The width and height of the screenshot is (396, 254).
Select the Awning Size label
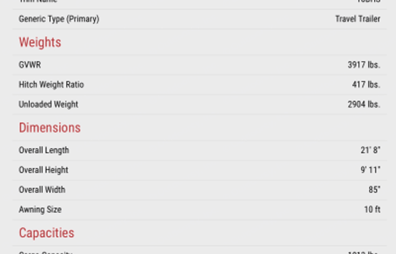click(x=40, y=210)
